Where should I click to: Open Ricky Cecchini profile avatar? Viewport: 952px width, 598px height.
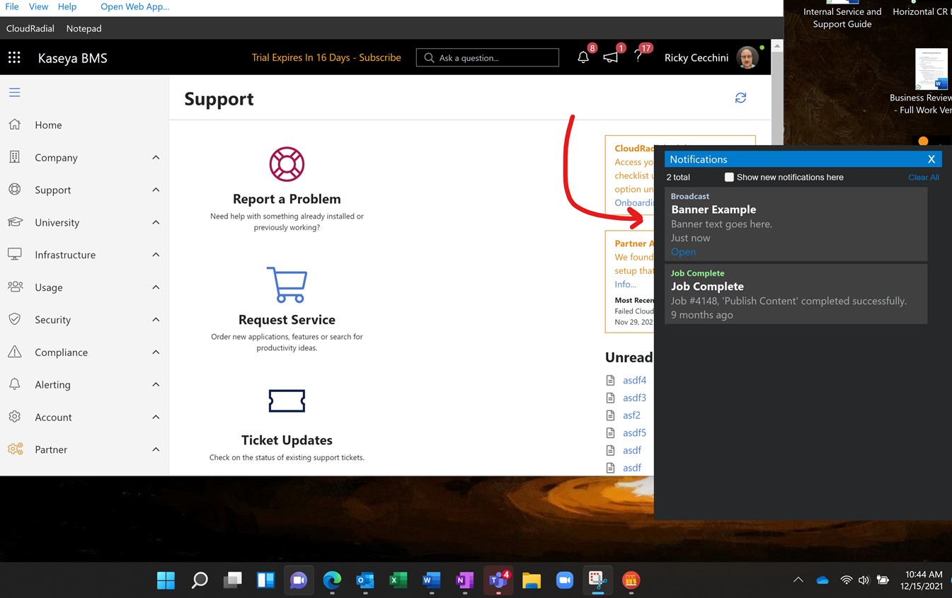(747, 58)
